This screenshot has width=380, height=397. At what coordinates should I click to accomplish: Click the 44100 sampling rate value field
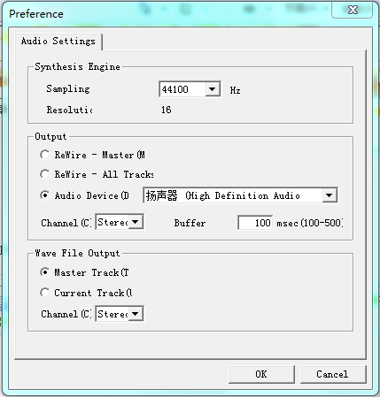(182, 89)
